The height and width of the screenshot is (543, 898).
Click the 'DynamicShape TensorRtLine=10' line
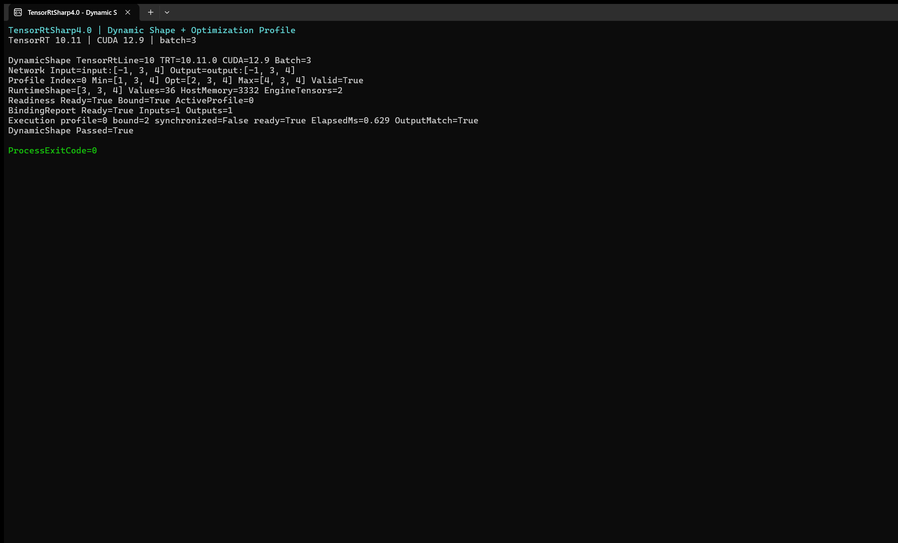pos(159,60)
